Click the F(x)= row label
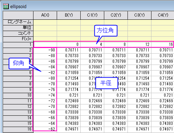 click(x=18, y=39)
